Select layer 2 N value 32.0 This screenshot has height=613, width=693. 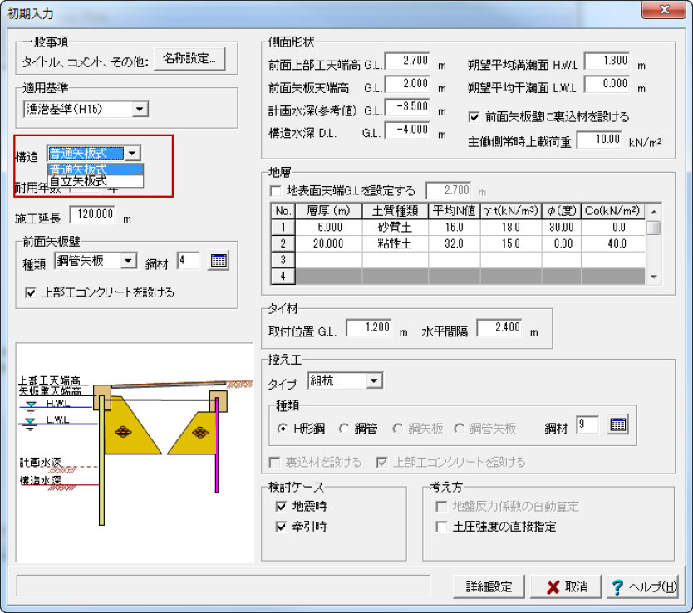(x=455, y=243)
